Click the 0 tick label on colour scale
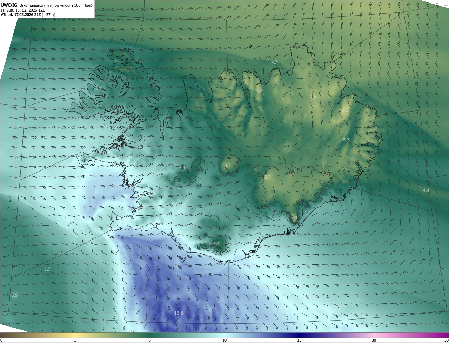The height and width of the screenshot is (343, 449). tap(1, 340)
